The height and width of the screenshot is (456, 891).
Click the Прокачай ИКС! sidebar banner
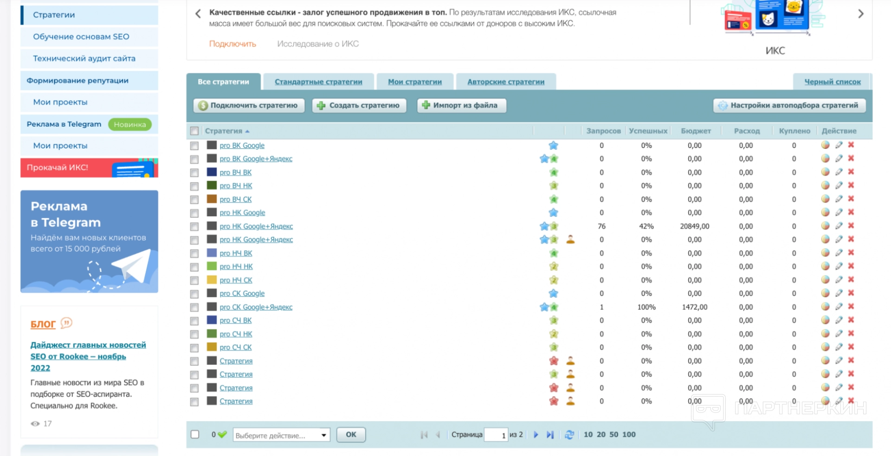89,167
